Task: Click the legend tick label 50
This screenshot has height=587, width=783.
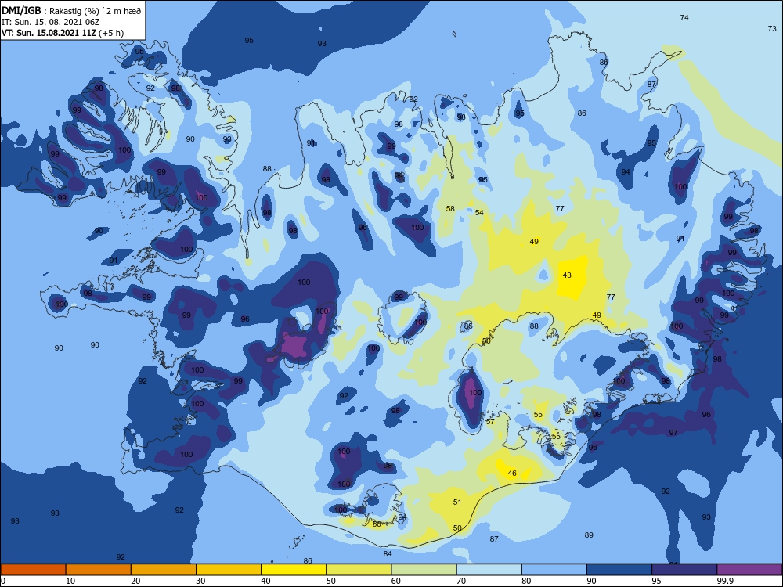Action: pyautogui.click(x=331, y=581)
